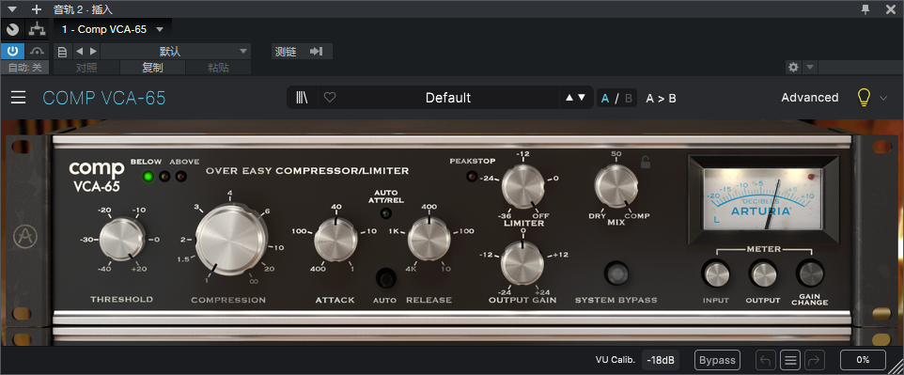Expand the top-left collapse triangle
Viewport: 904px width, 375px height.
[x=13, y=9]
